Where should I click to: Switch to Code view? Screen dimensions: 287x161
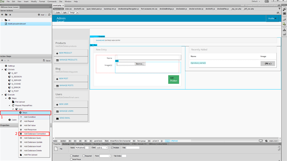click(x=58, y=13)
